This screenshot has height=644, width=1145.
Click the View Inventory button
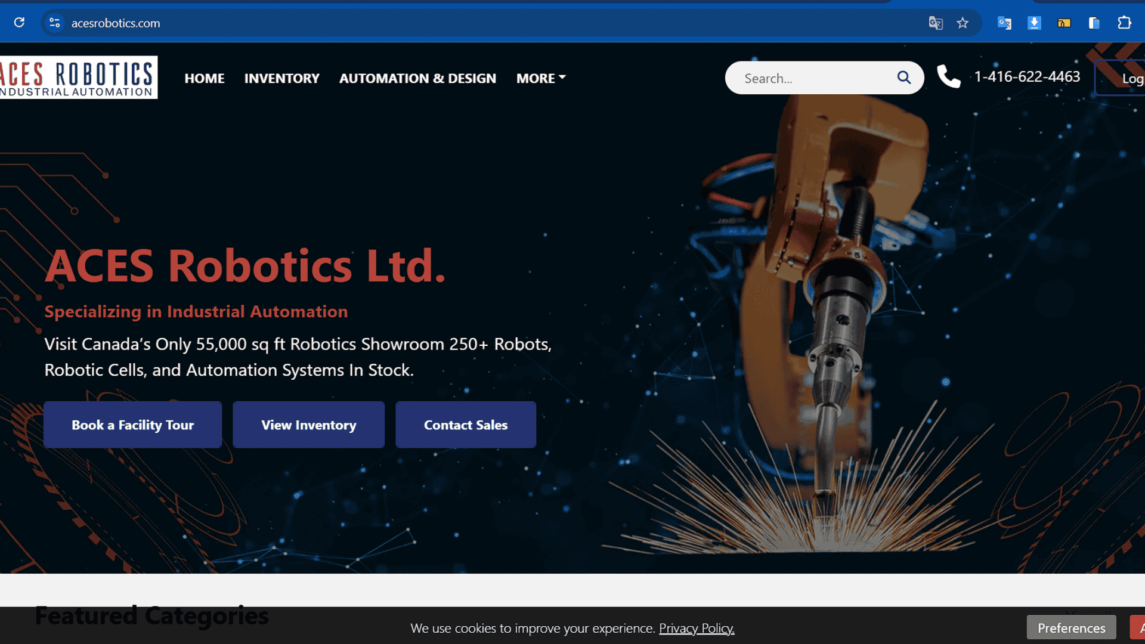tap(308, 425)
